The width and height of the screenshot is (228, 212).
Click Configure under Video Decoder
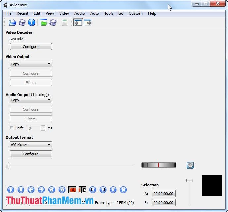click(x=31, y=47)
